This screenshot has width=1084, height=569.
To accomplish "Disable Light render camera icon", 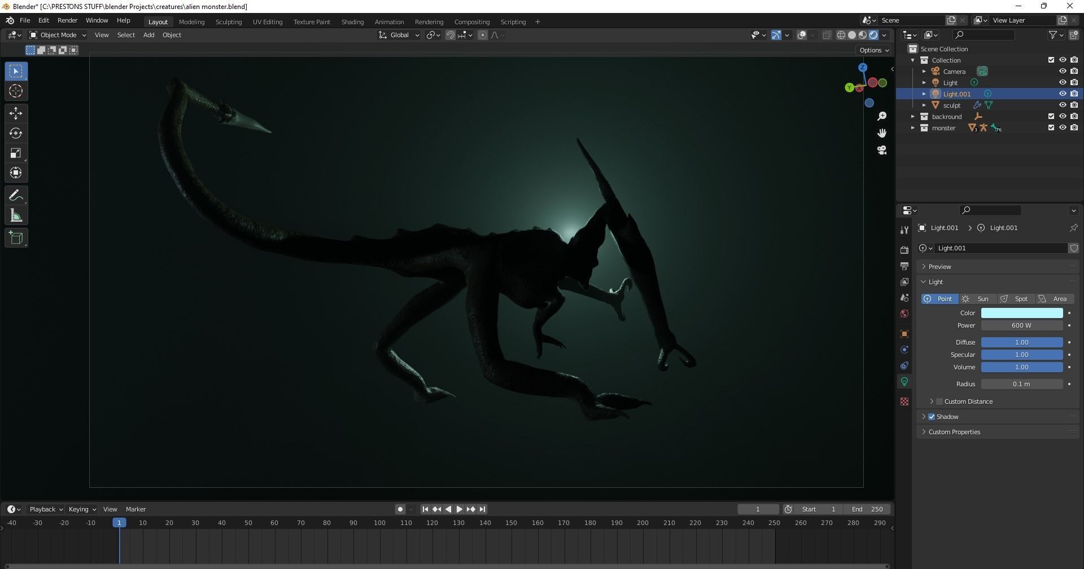I will [x=1074, y=82].
